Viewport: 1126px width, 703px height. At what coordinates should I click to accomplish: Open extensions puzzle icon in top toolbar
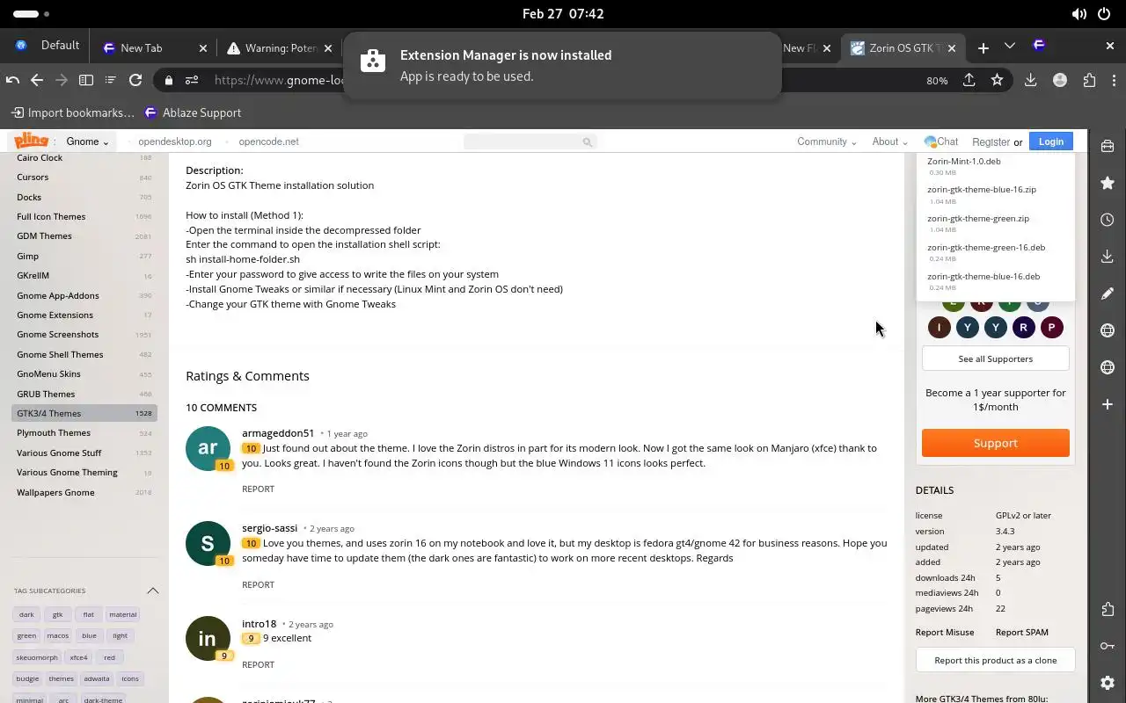pyautogui.click(x=1090, y=80)
